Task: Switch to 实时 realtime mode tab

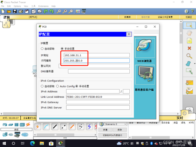Action: click(x=180, y=118)
